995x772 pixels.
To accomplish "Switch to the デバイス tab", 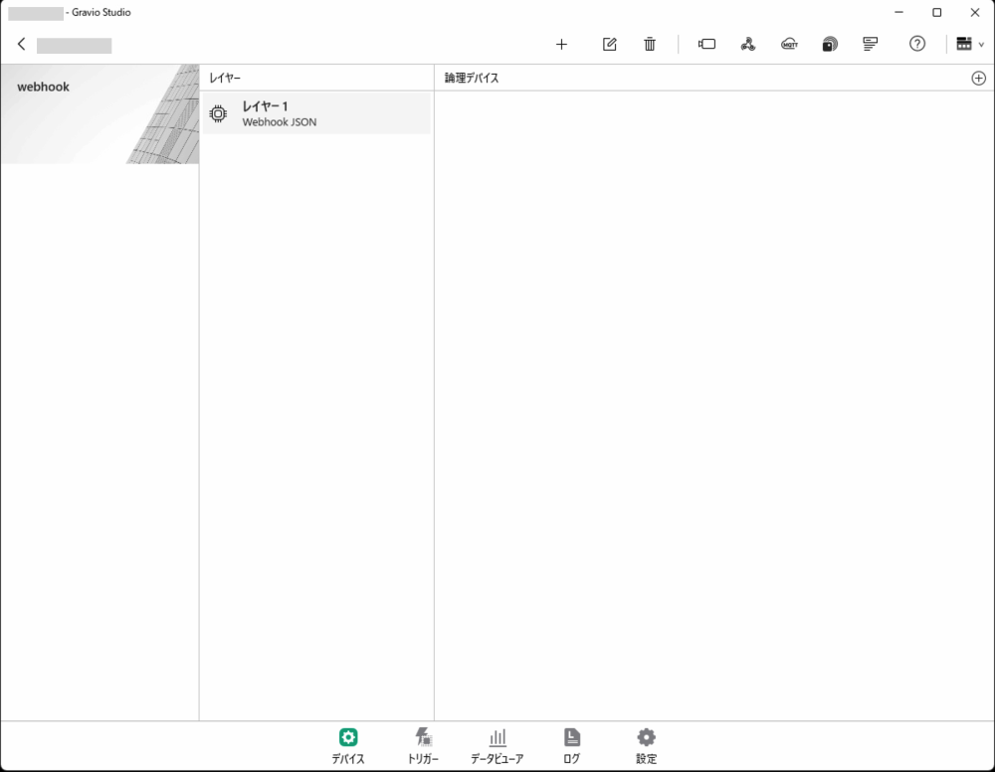I will tap(348, 745).
